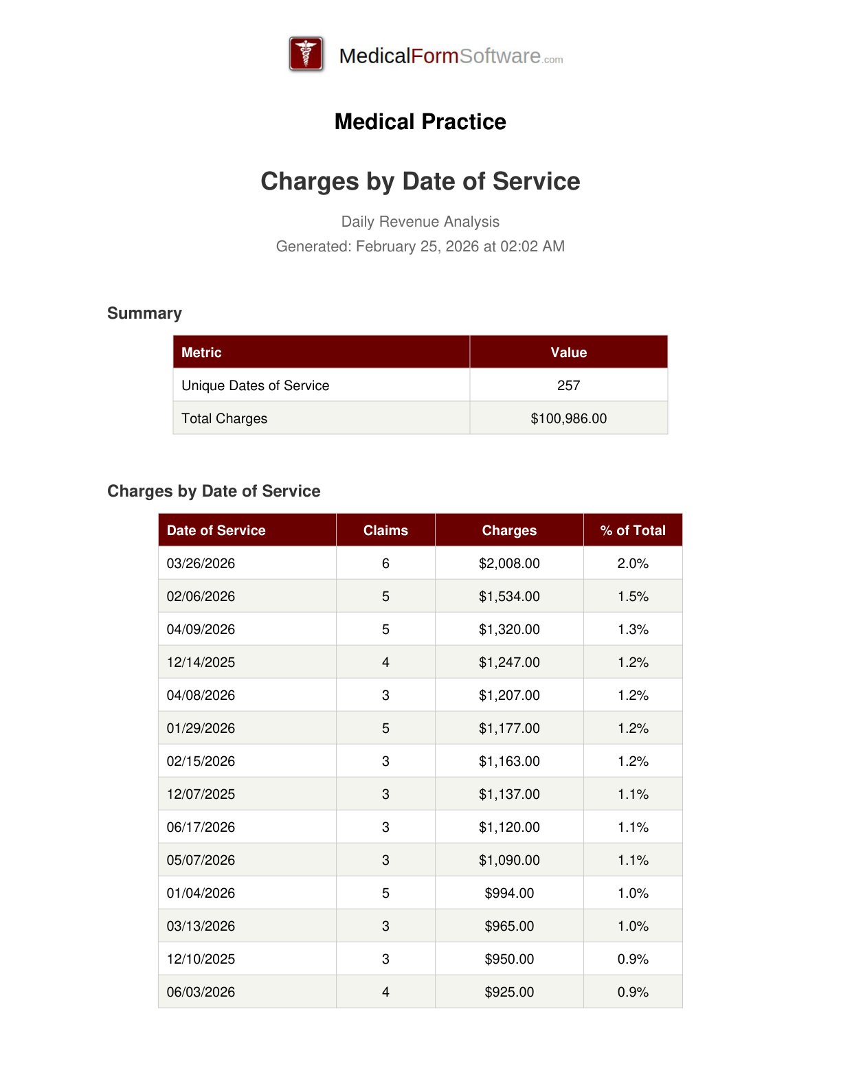Click the 01/29/2026 row date

(x=201, y=728)
